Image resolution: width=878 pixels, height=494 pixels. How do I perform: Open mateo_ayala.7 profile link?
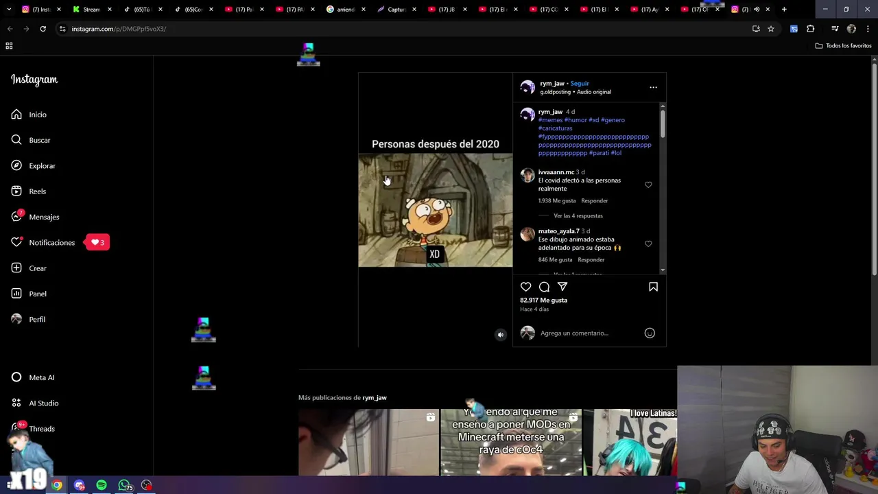[x=558, y=231]
